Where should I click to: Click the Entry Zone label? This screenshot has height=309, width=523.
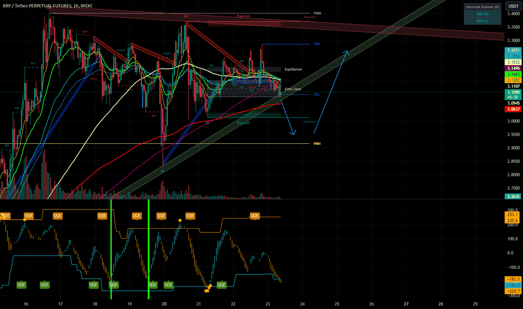point(293,89)
